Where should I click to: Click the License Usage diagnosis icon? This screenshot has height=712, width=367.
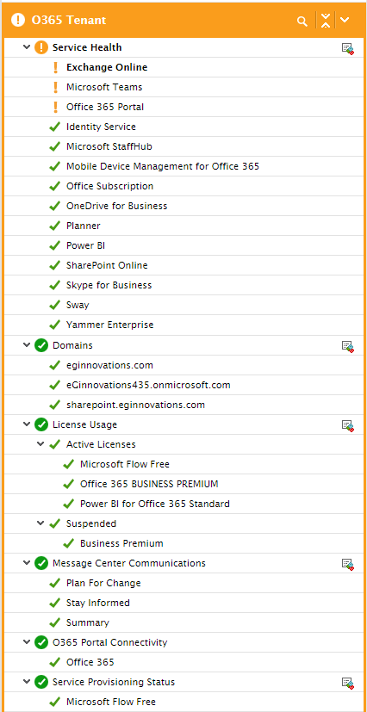point(348,425)
